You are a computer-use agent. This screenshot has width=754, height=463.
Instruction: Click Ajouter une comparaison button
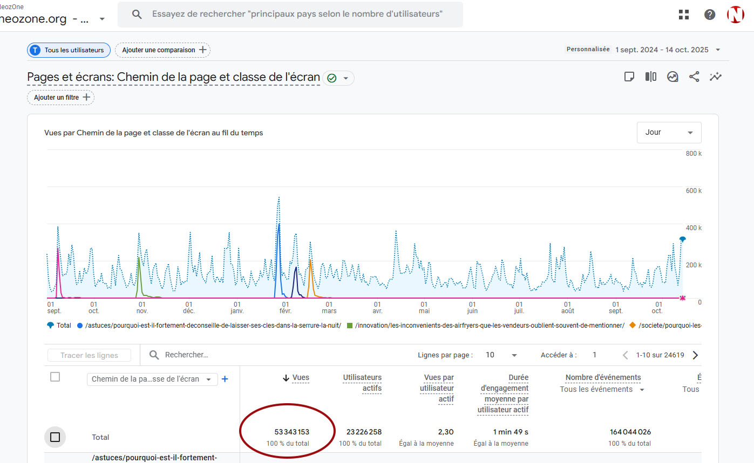click(163, 50)
